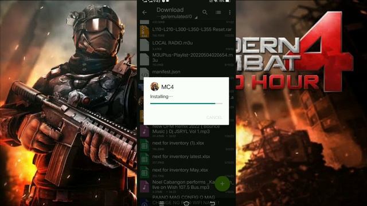Open the three-dot overflow menu
The width and height of the screenshot is (367, 206).
(230, 12)
